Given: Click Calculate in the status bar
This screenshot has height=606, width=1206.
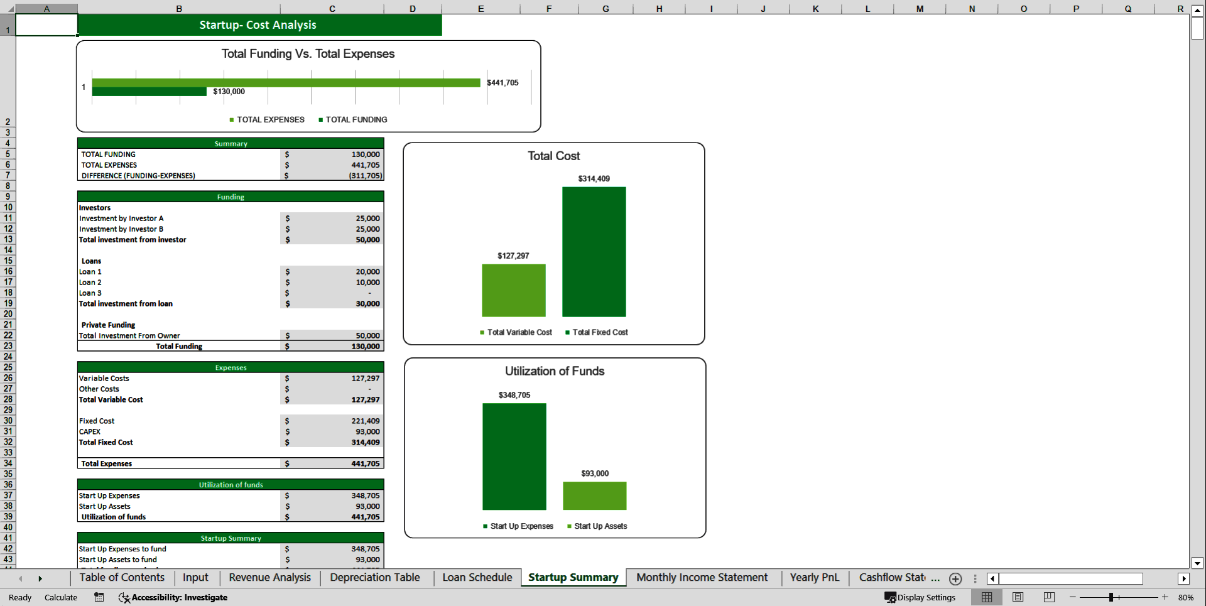Looking at the screenshot, I should pos(61,597).
